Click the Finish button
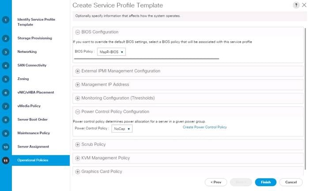This screenshot has height=191, width=309. click(266, 182)
